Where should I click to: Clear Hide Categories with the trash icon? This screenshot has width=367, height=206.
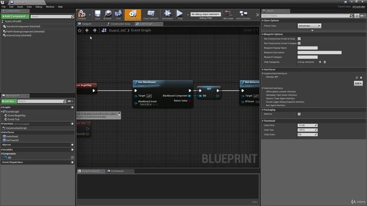coord(325,62)
